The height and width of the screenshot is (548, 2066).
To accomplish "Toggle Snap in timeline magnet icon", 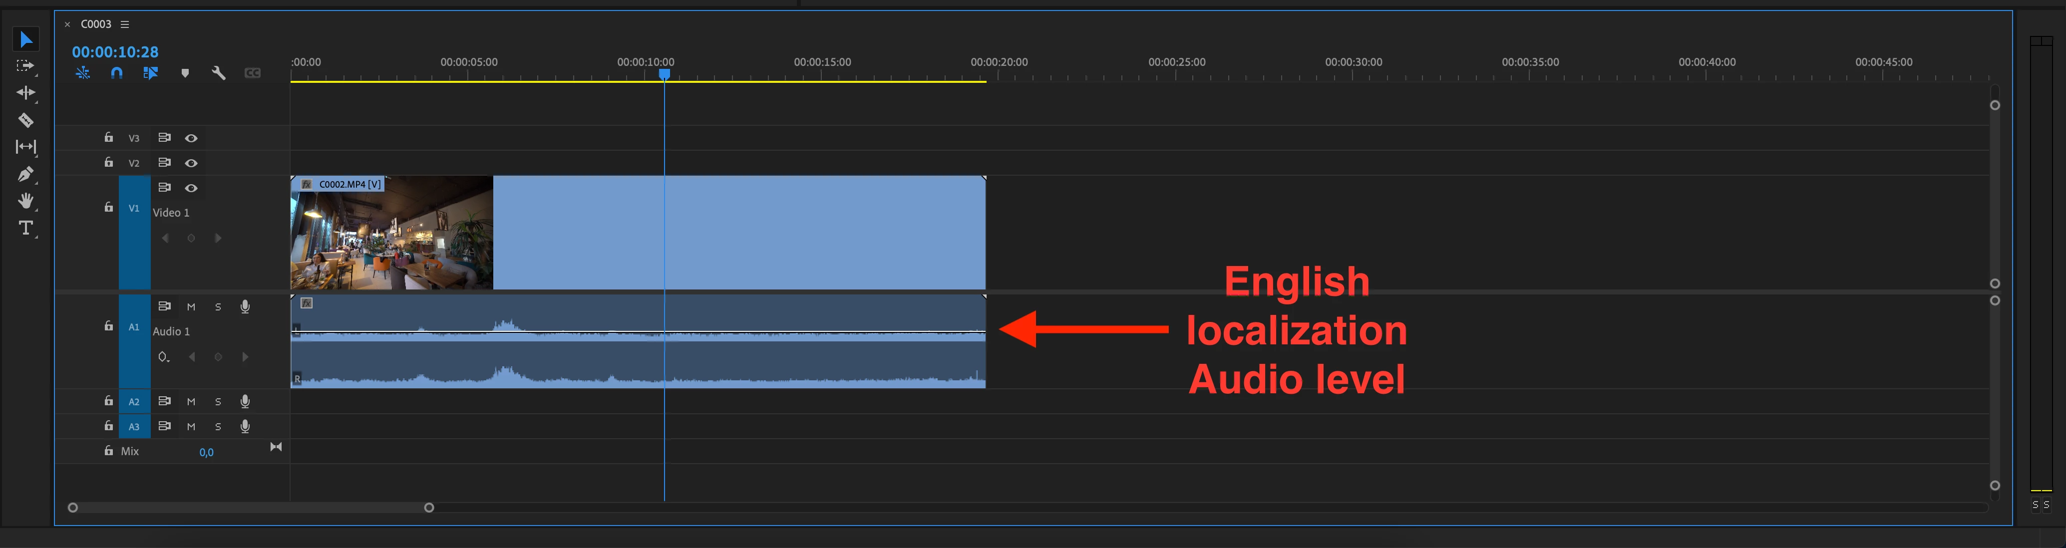I will [117, 73].
